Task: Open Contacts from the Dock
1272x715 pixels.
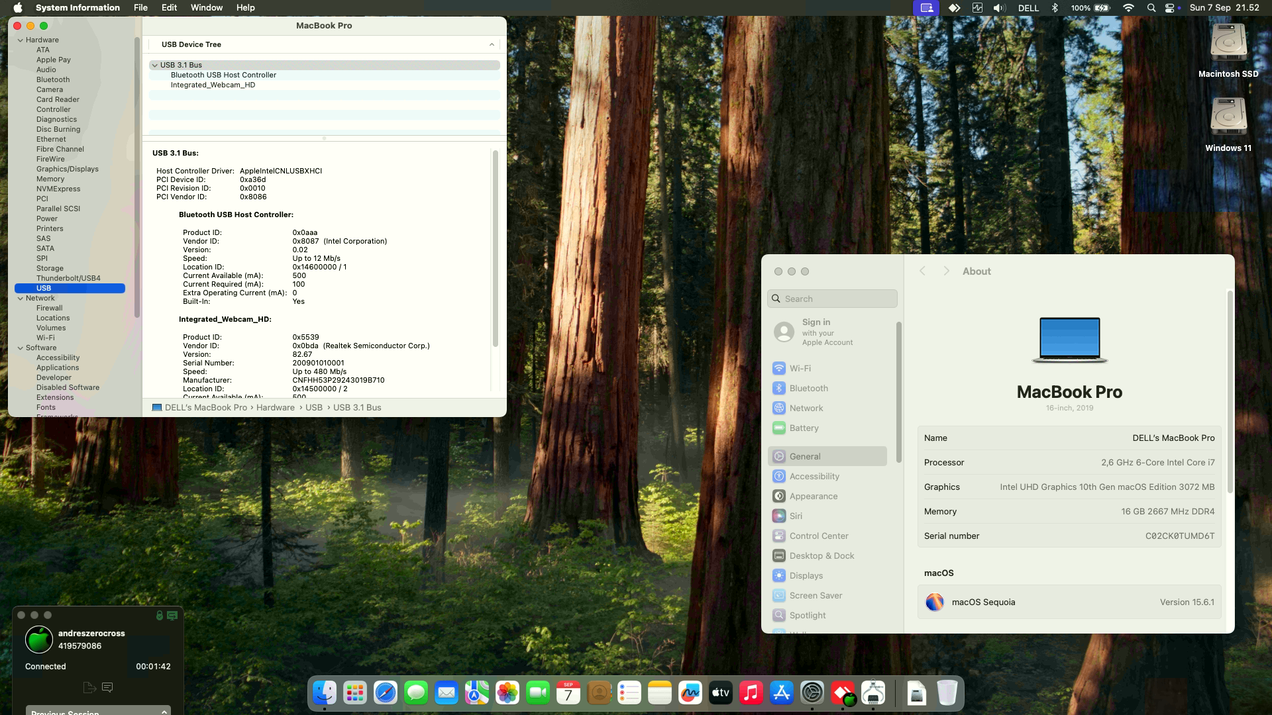Action: pyautogui.click(x=599, y=693)
